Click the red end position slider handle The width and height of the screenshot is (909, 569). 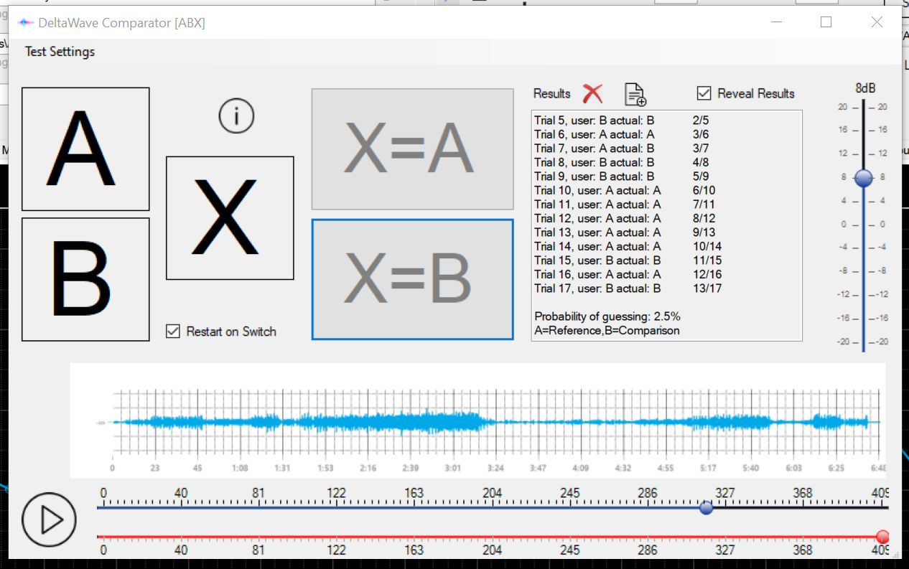[882, 537]
